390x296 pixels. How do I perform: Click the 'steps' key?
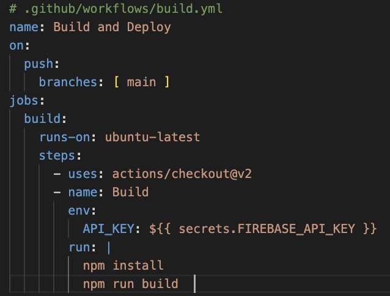point(57,156)
